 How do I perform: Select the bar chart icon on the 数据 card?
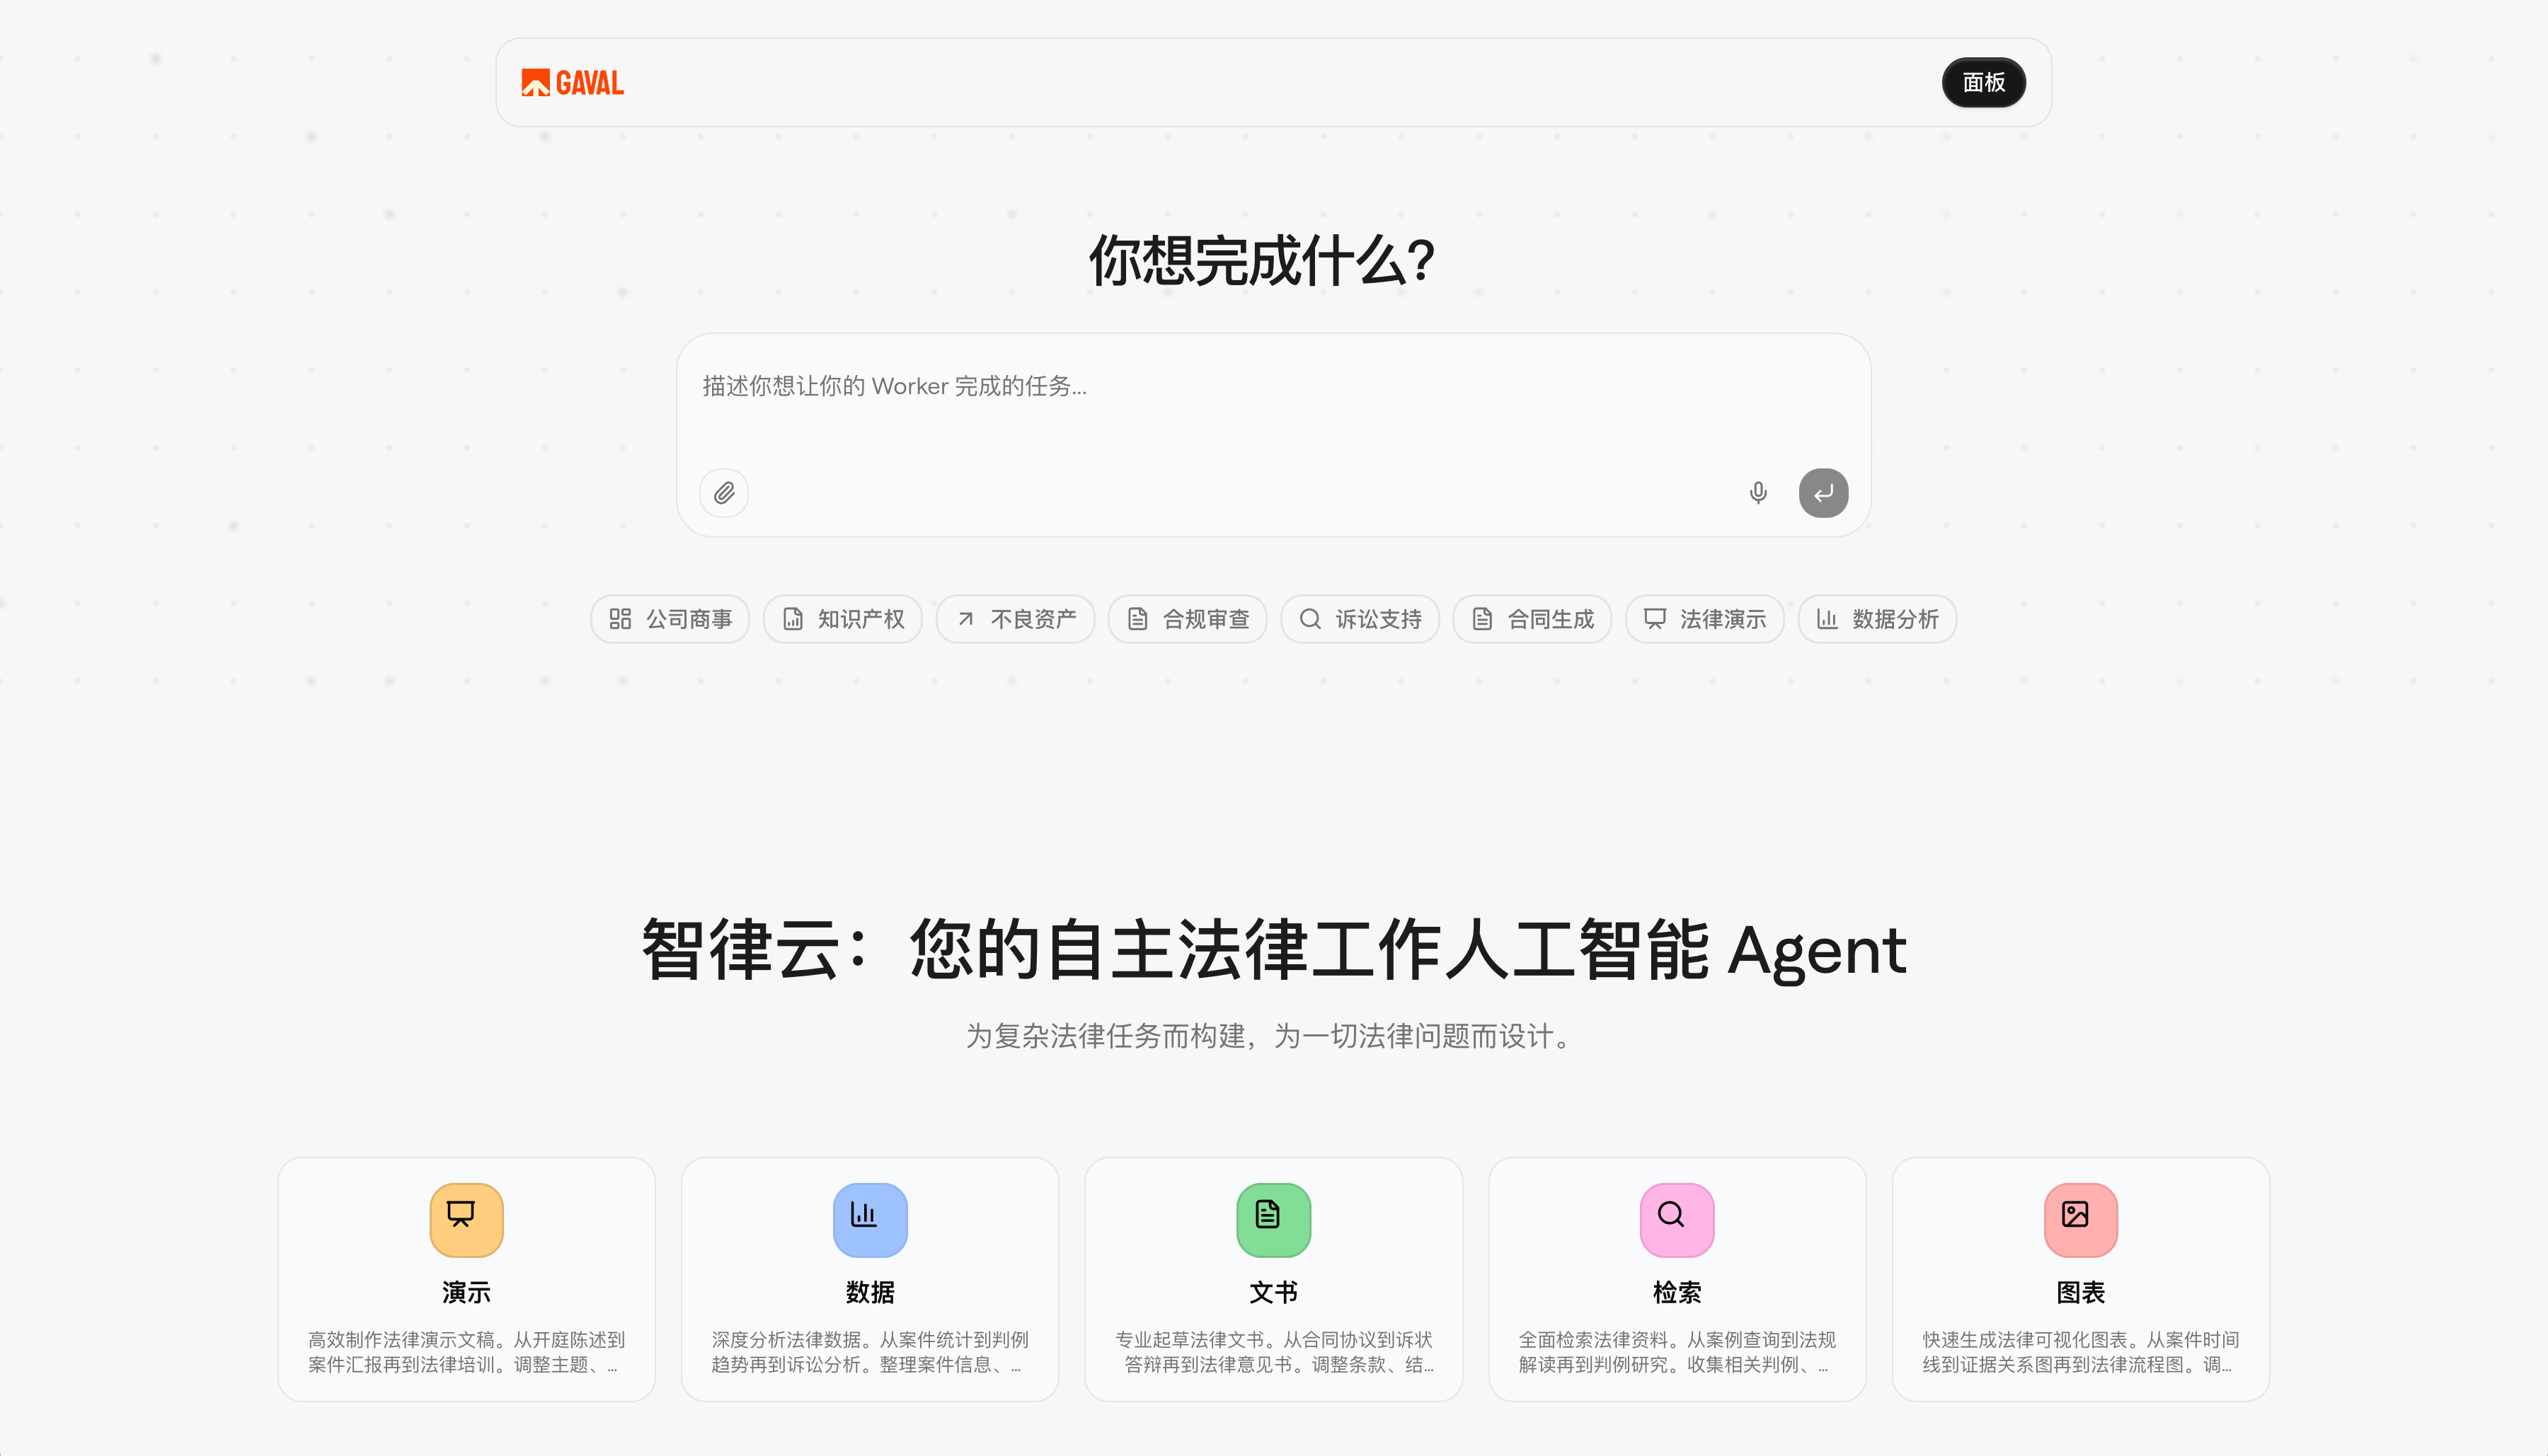tap(869, 1219)
